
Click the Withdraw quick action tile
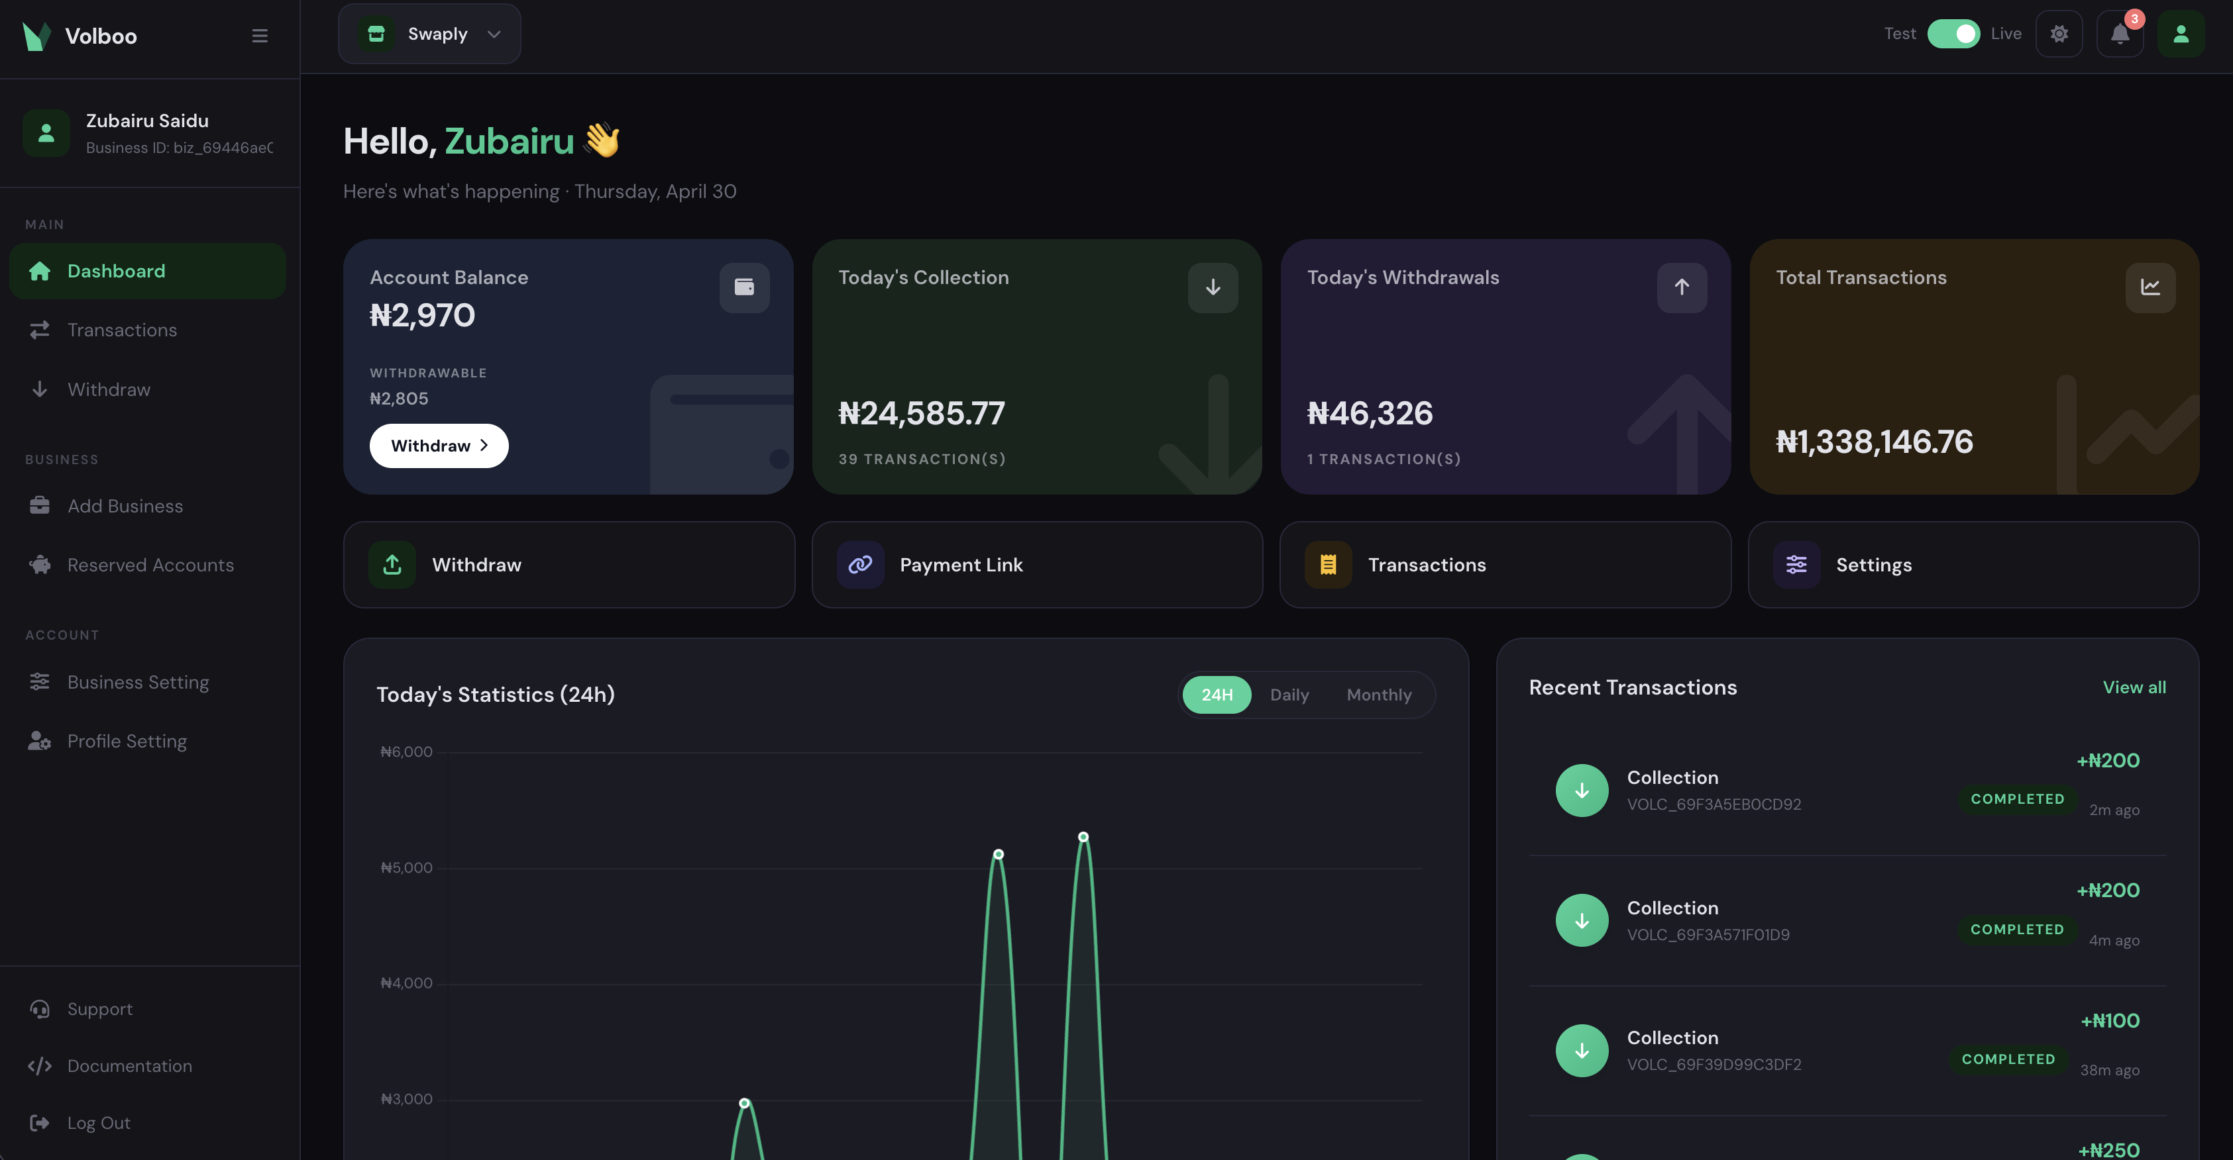click(x=569, y=565)
